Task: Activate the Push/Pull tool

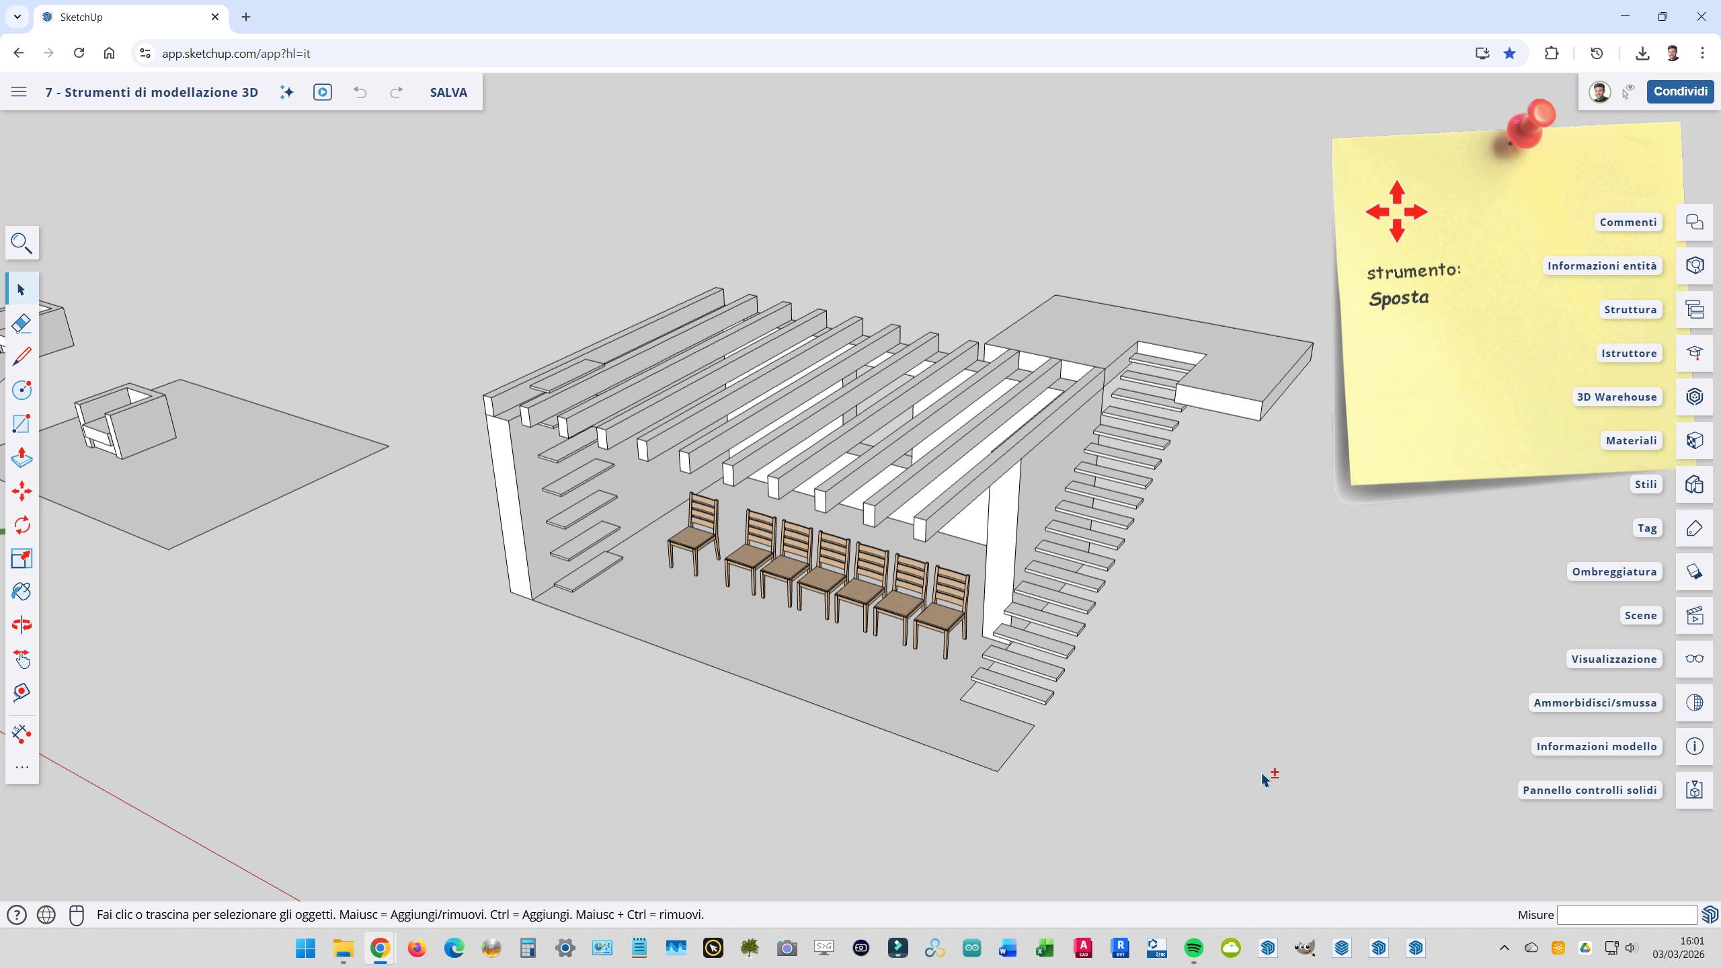Action: point(22,457)
